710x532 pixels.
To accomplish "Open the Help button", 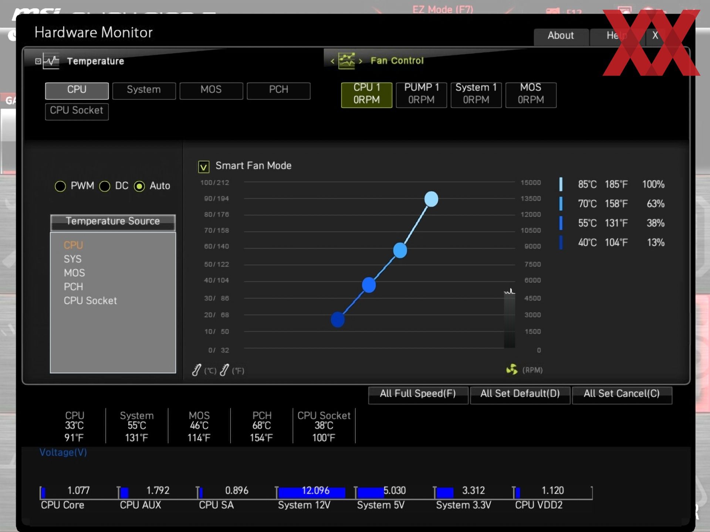I will point(617,36).
